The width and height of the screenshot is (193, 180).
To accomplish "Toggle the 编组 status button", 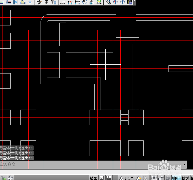I will point(176,178).
